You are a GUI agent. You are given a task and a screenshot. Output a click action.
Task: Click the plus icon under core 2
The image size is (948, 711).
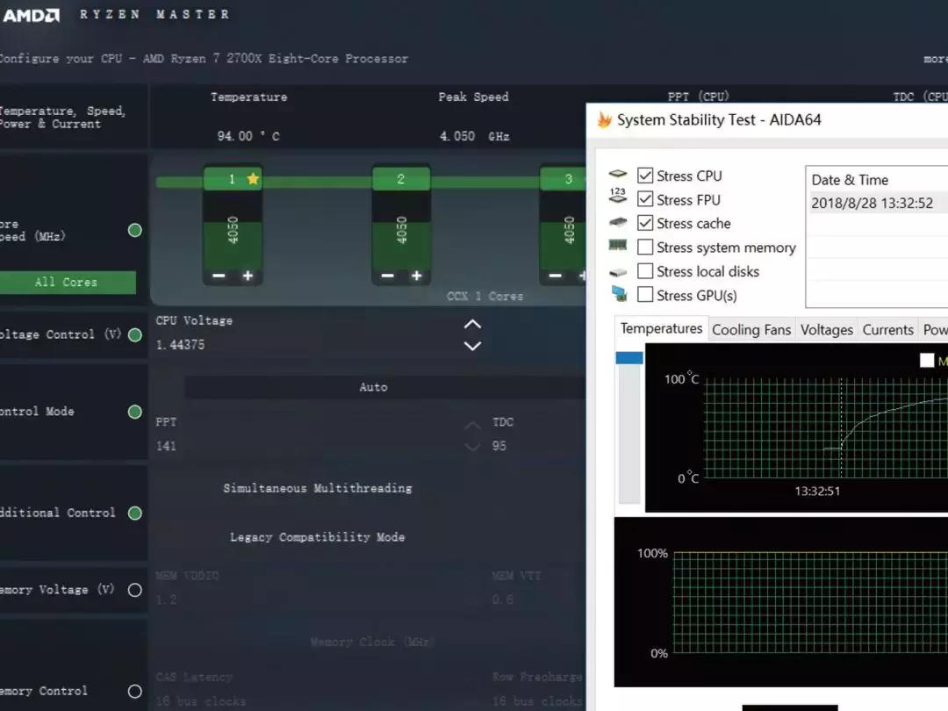[x=416, y=276]
